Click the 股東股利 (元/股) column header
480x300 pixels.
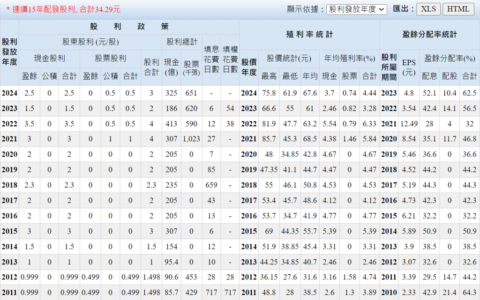[90, 42]
